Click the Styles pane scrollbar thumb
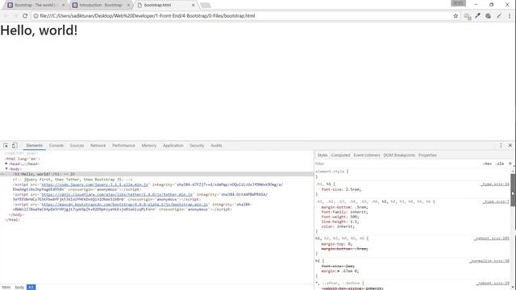Screen dimensions: 516x290 click(x=513, y=190)
